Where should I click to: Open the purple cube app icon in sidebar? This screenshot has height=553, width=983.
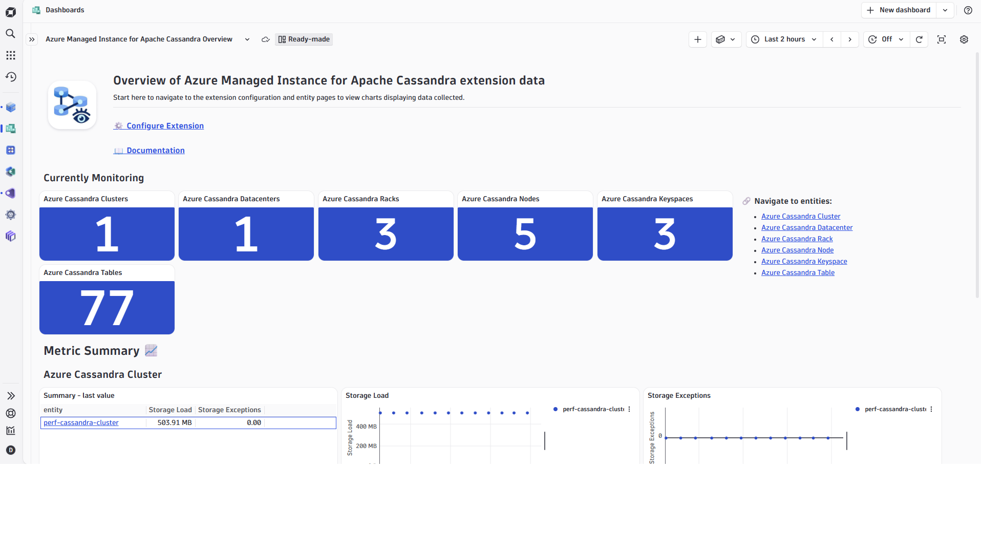(11, 236)
